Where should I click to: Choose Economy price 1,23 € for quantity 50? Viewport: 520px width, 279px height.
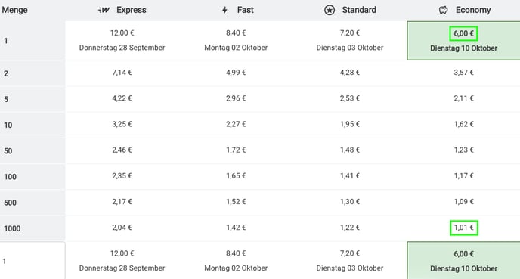click(463, 150)
